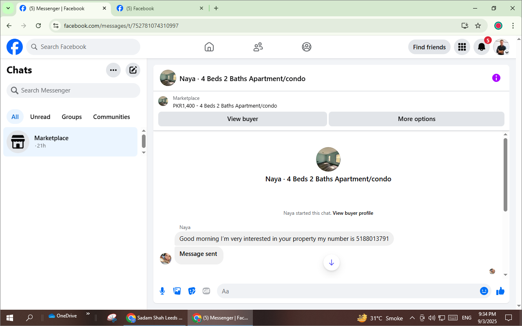Open the Facebook menu grid icon
Image resolution: width=522 pixels, height=326 pixels.
coord(462,47)
